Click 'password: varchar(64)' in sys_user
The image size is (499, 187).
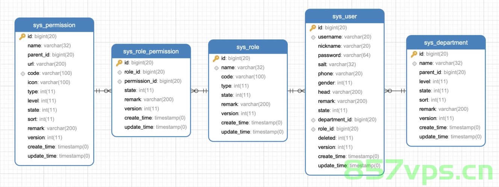(344, 55)
